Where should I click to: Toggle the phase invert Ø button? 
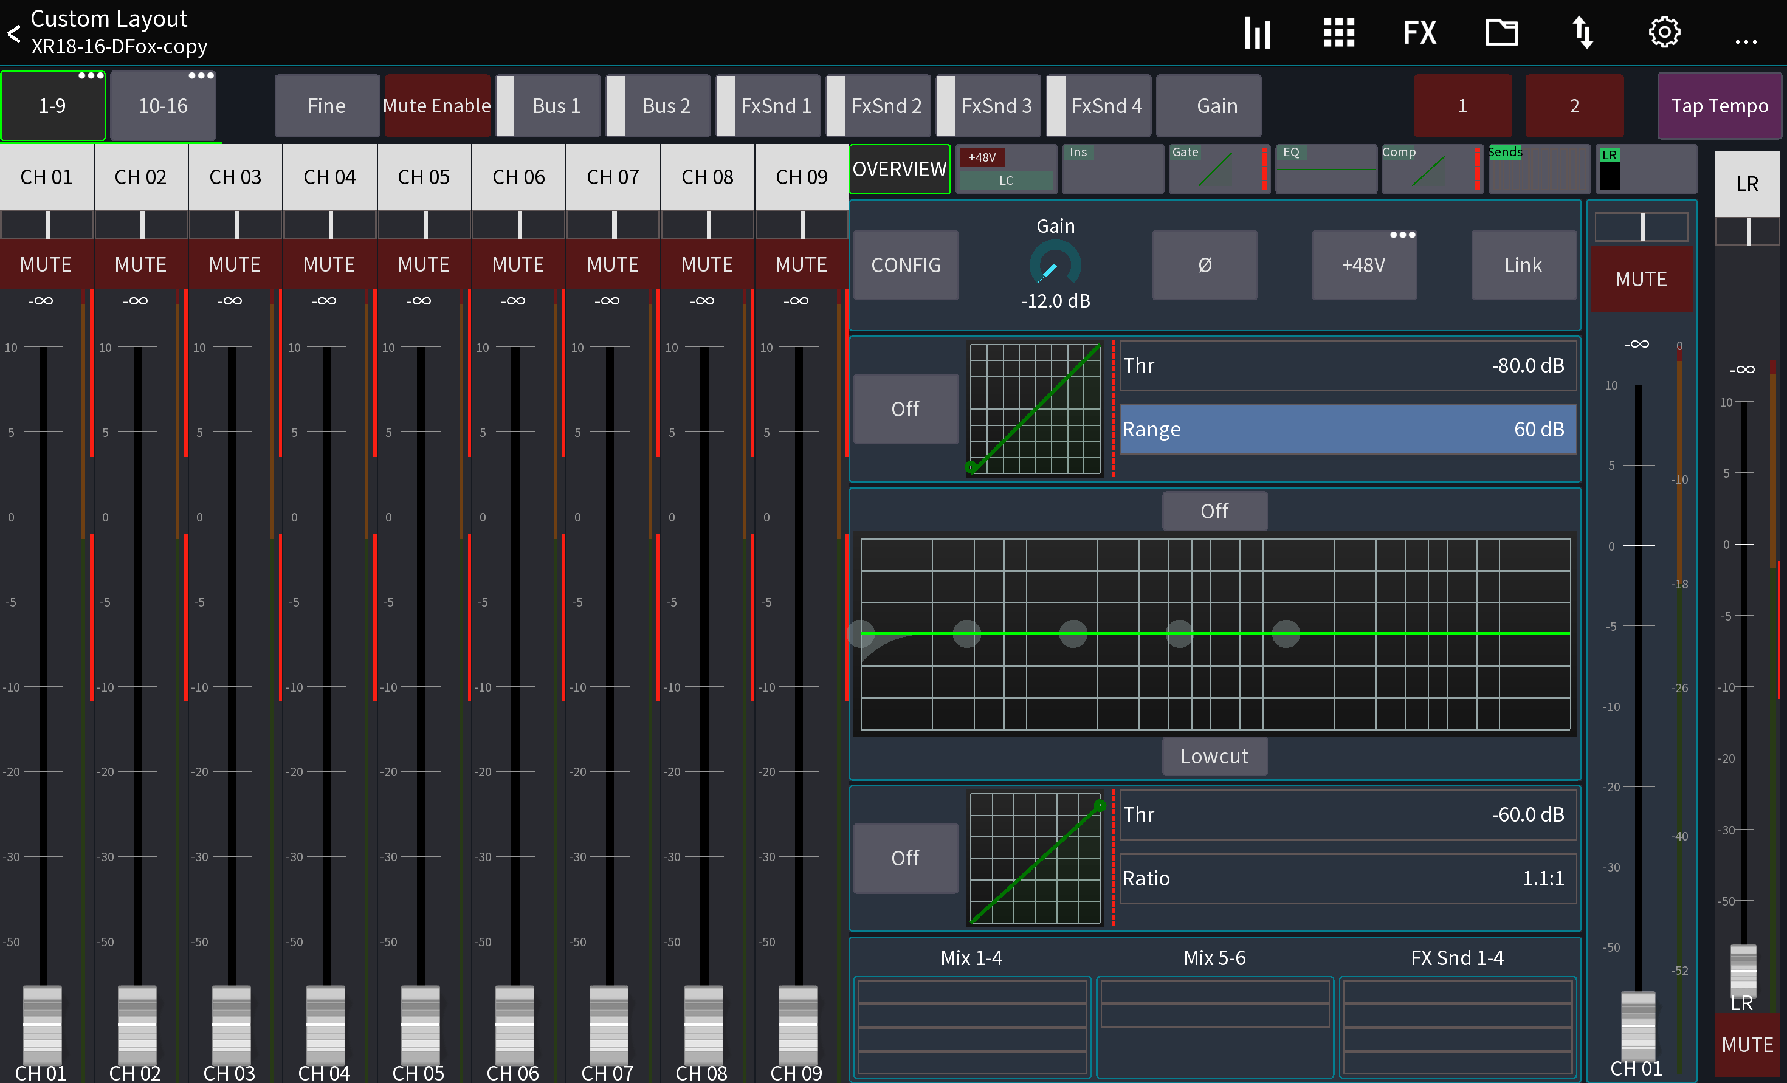point(1204,265)
